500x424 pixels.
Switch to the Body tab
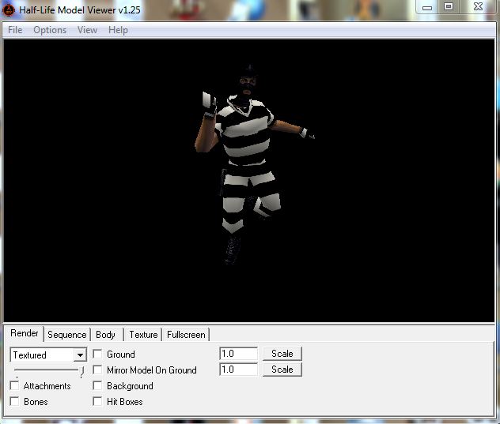pos(105,335)
